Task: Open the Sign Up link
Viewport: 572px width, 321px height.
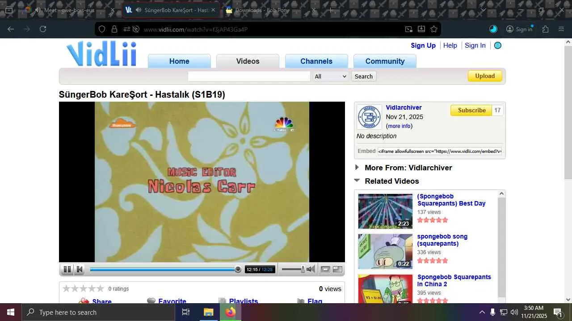Action: point(423,45)
